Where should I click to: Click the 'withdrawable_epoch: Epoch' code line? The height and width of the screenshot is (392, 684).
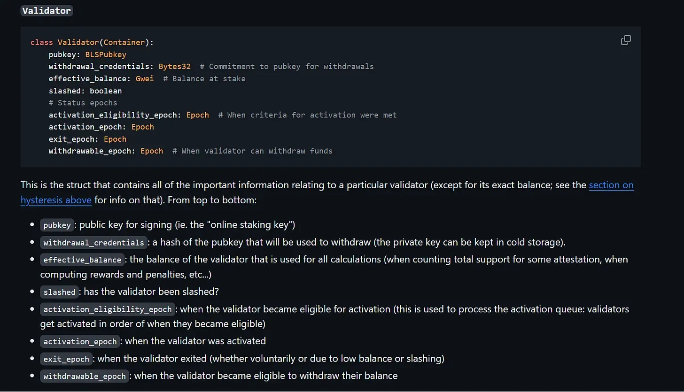106,151
